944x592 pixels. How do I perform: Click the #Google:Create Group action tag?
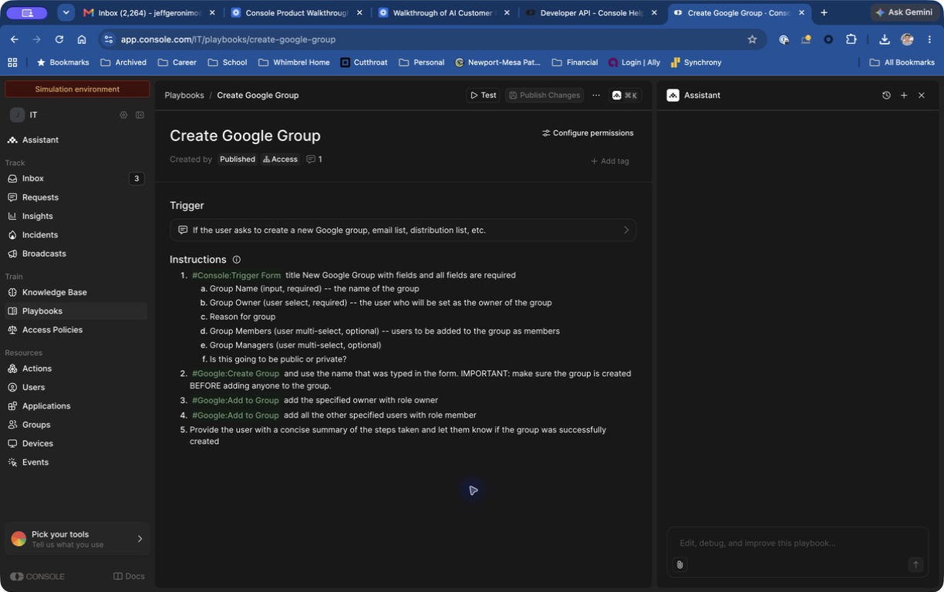point(235,373)
